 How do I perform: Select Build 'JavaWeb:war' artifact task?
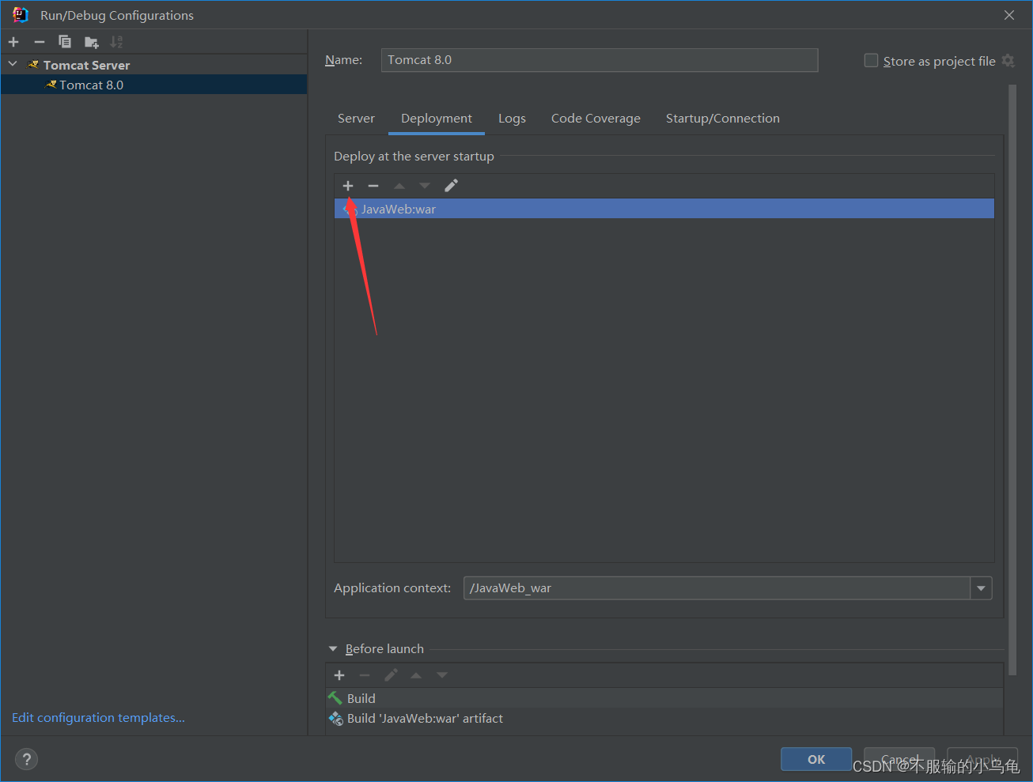coord(664,718)
